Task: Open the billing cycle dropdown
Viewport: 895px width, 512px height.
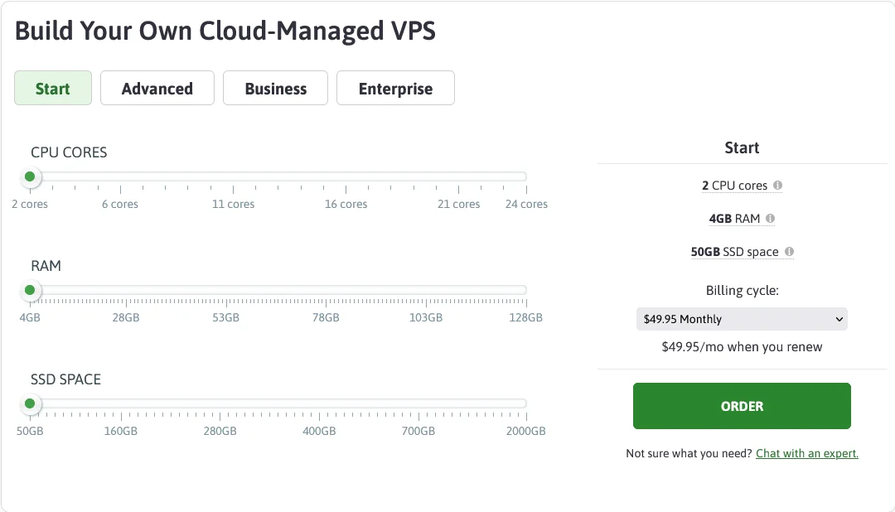Action: (x=742, y=318)
